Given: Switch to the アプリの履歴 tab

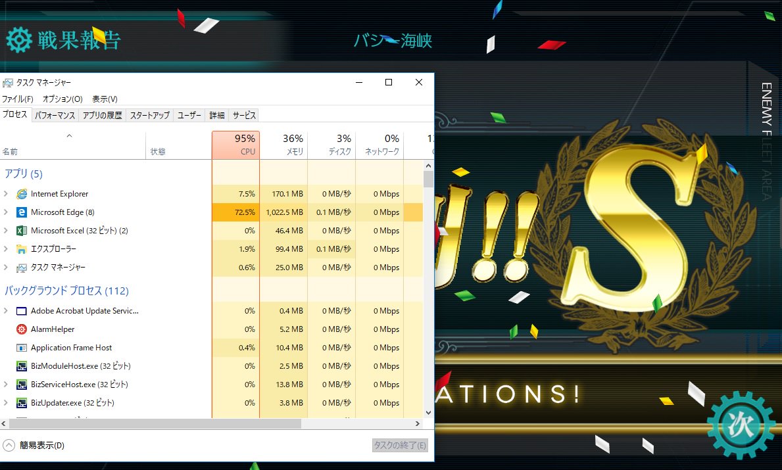Looking at the screenshot, I should 102,116.
